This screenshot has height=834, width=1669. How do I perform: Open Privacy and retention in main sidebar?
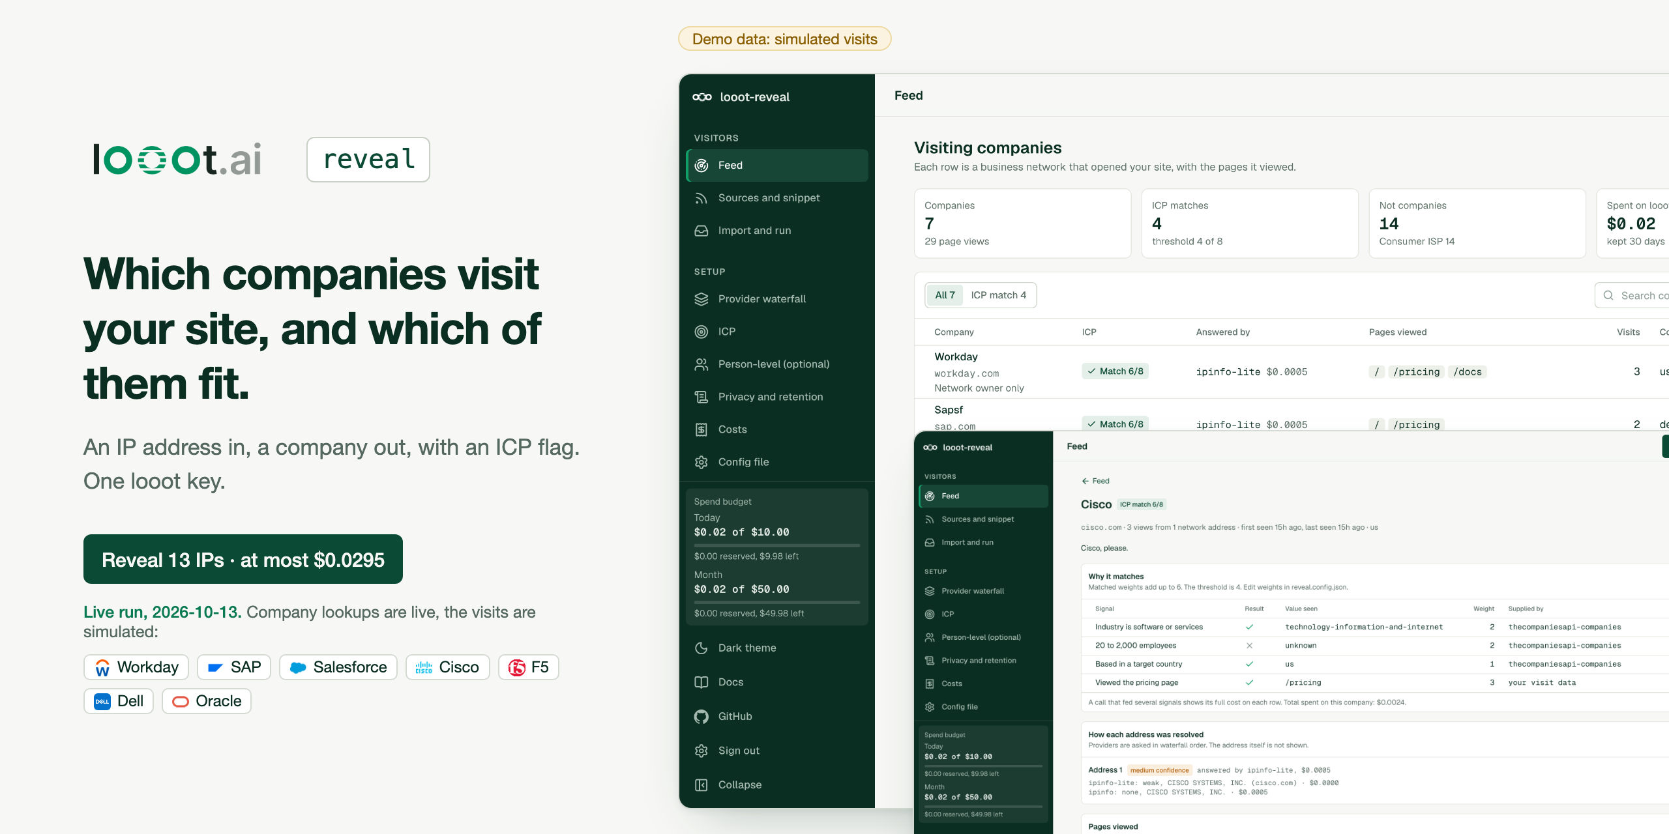coord(777,397)
